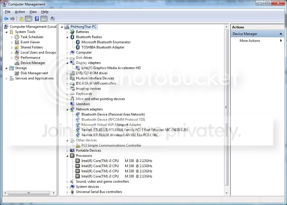This screenshot has height=205, width=287.
Task: Click the Shared Folders icon
Action: 17,47
